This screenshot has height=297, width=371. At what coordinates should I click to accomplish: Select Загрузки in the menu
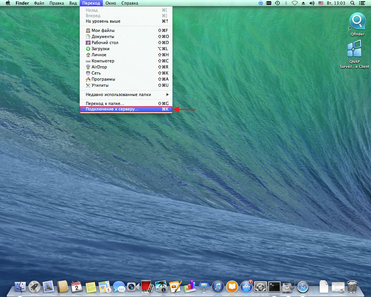[x=126, y=49]
